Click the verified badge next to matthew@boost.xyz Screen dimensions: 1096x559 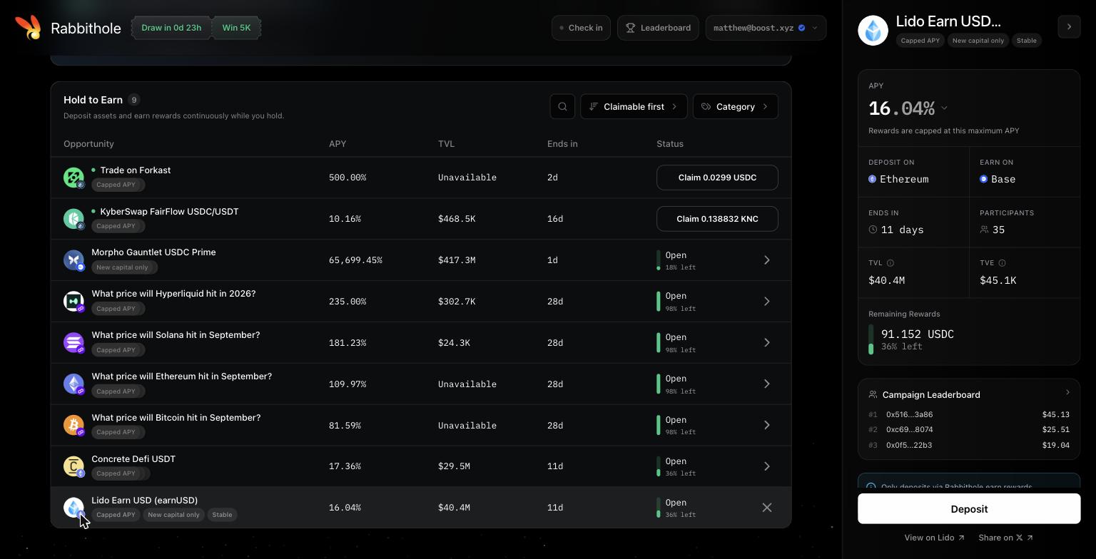pos(802,28)
